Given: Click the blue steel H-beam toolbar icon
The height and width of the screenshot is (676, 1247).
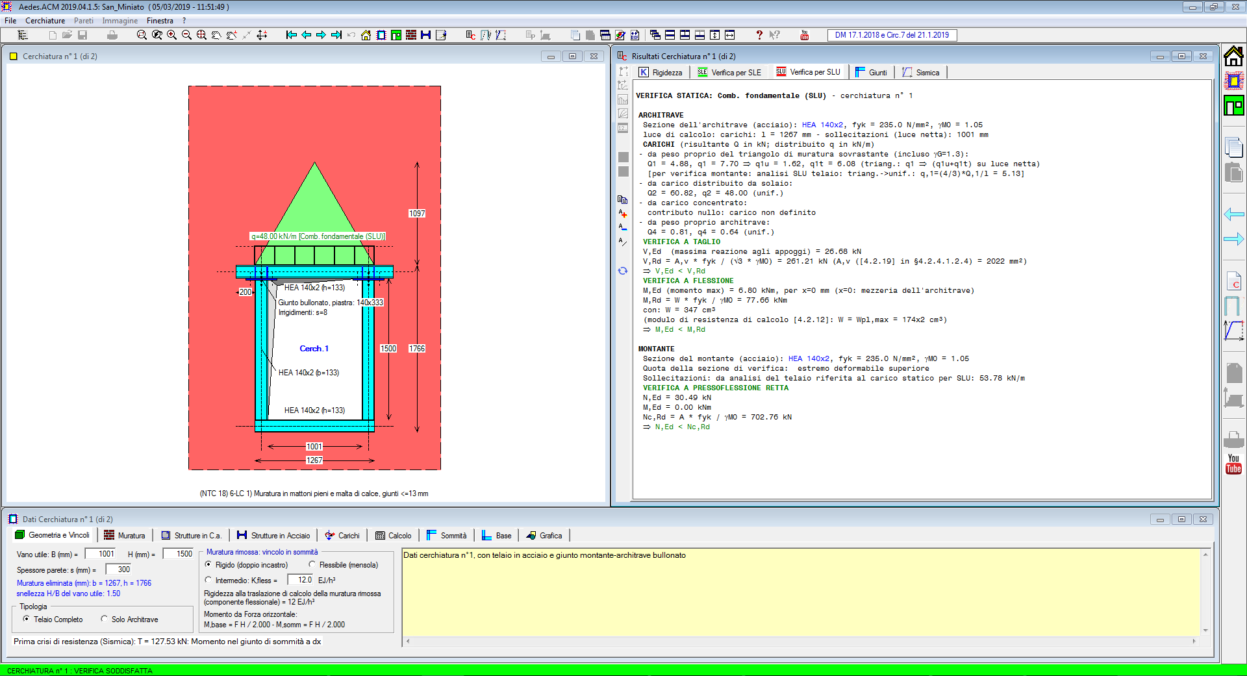Looking at the screenshot, I should tap(426, 35).
